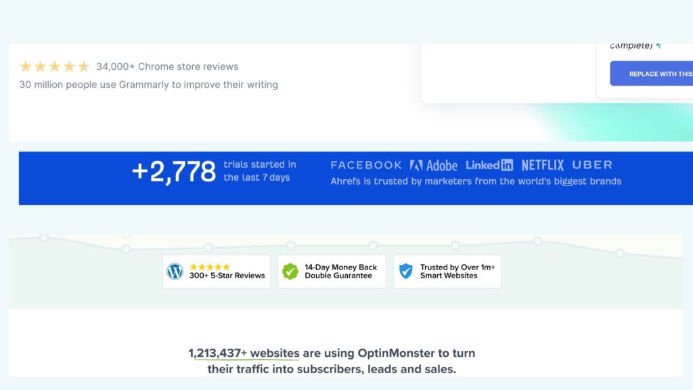Click the five-star rating next to Chrome store reviews
The width and height of the screenshot is (693, 390).
pyautogui.click(x=54, y=66)
